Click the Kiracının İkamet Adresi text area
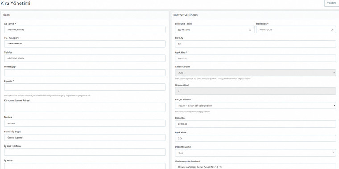 pos(85,107)
